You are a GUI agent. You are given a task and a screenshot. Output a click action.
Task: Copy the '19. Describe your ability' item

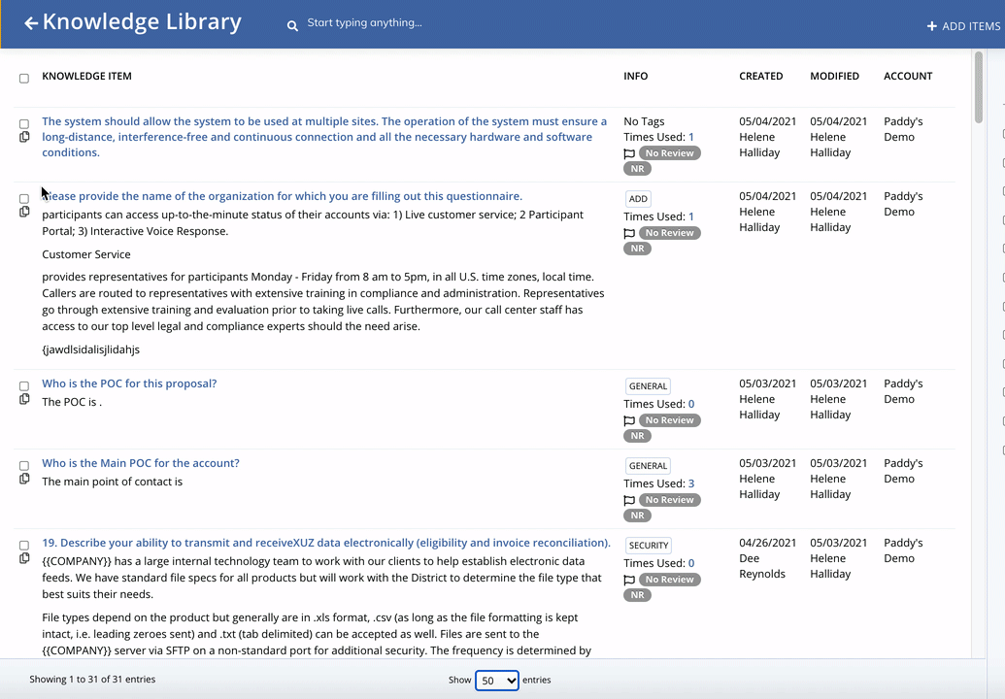click(x=24, y=558)
